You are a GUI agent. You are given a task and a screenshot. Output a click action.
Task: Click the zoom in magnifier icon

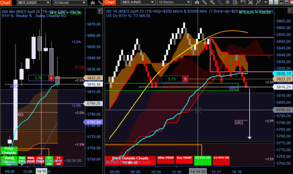[212, 2]
